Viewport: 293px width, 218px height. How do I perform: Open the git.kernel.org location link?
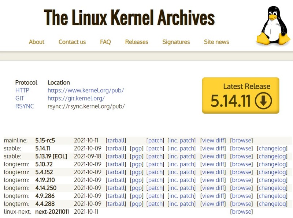[76, 99]
